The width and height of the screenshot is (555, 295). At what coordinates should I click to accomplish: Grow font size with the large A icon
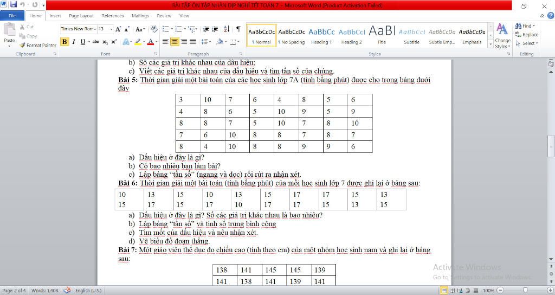click(118, 29)
